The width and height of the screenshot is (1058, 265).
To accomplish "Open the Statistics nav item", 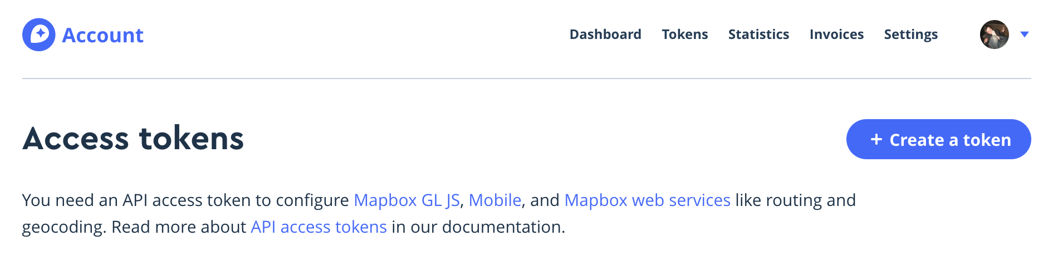I will coord(758,35).
